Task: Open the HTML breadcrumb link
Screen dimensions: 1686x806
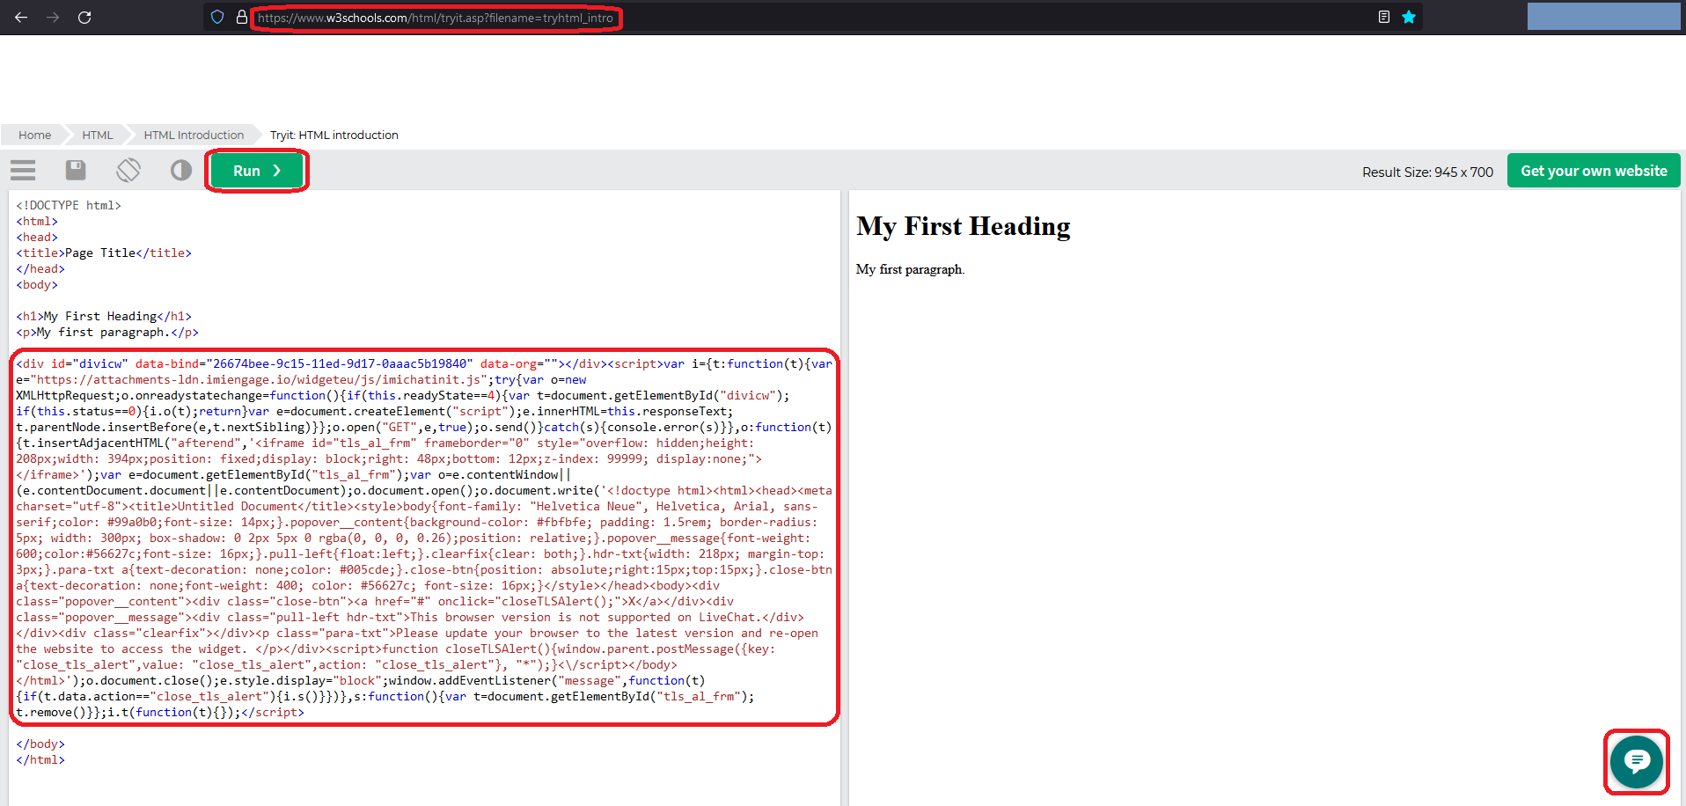Action: (98, 135)
